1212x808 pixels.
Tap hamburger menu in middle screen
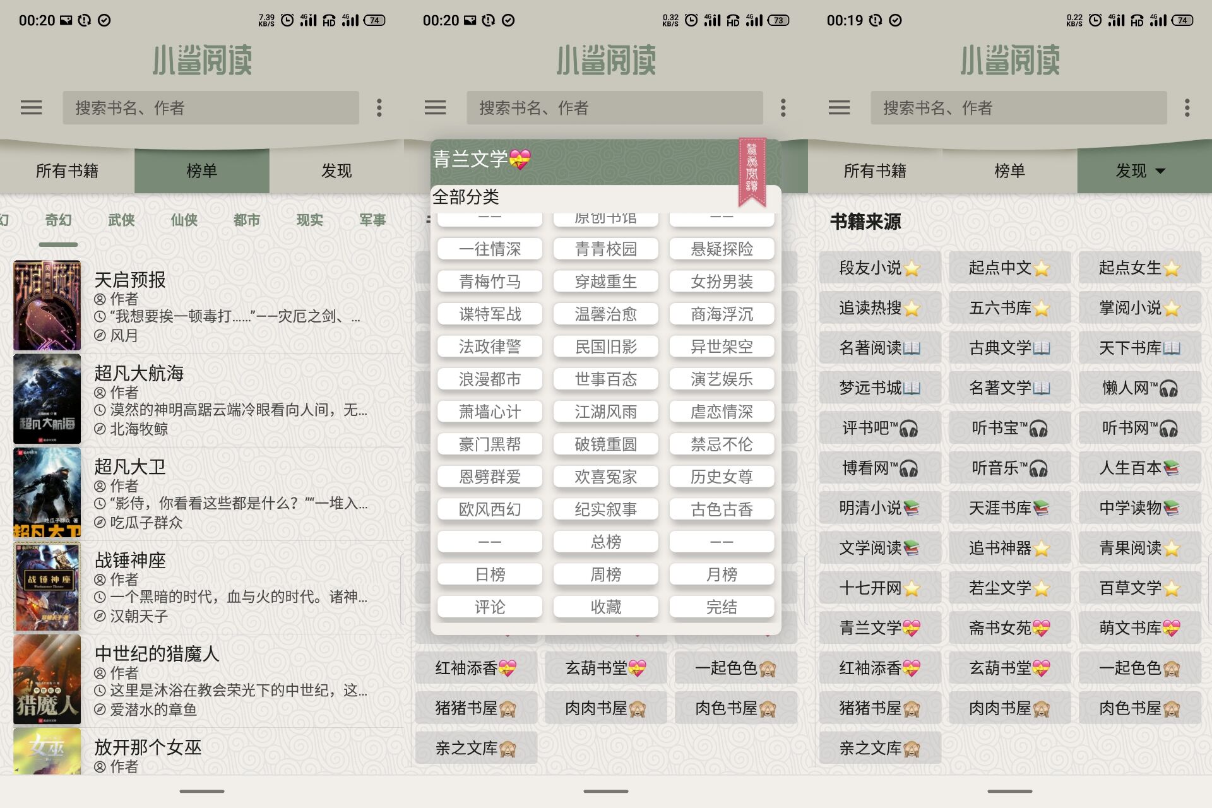(435, 108)
